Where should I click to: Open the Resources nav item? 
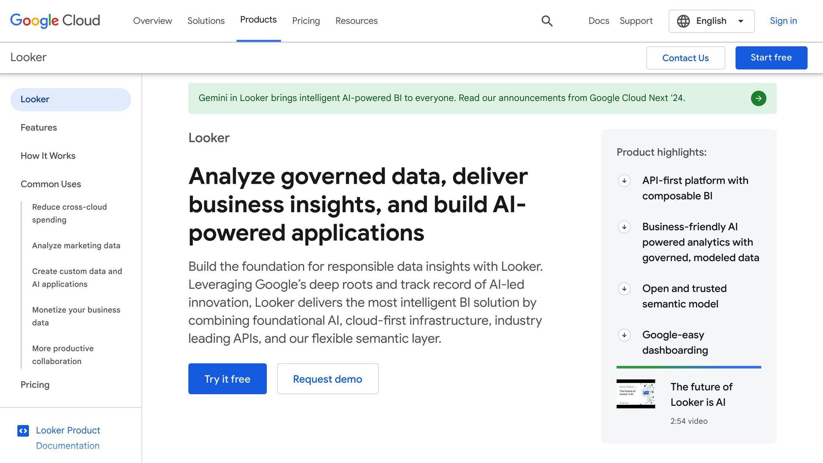coord(356,21)
